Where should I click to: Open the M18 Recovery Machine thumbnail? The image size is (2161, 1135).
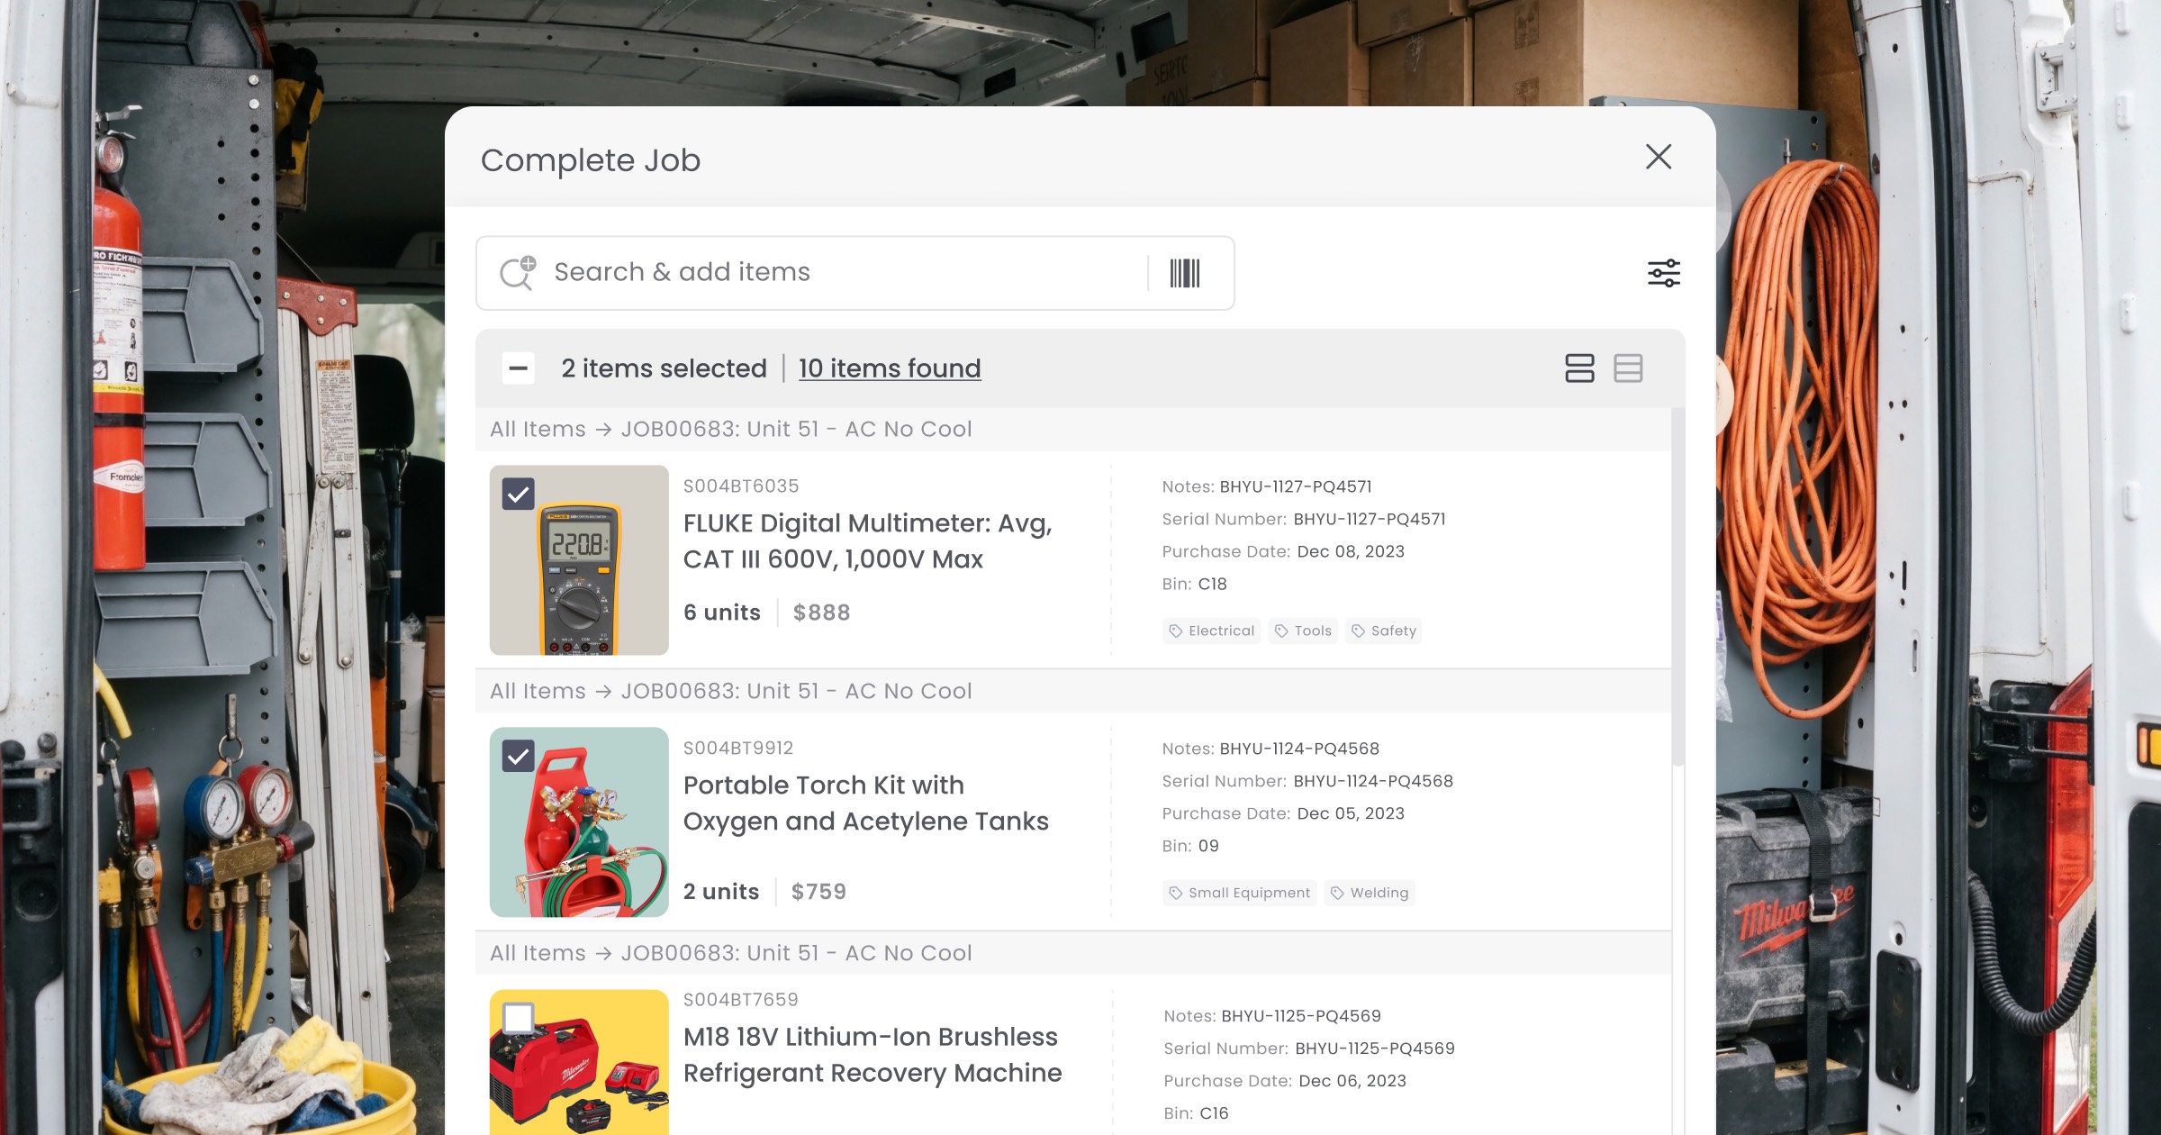click(x=579, y=1063)
